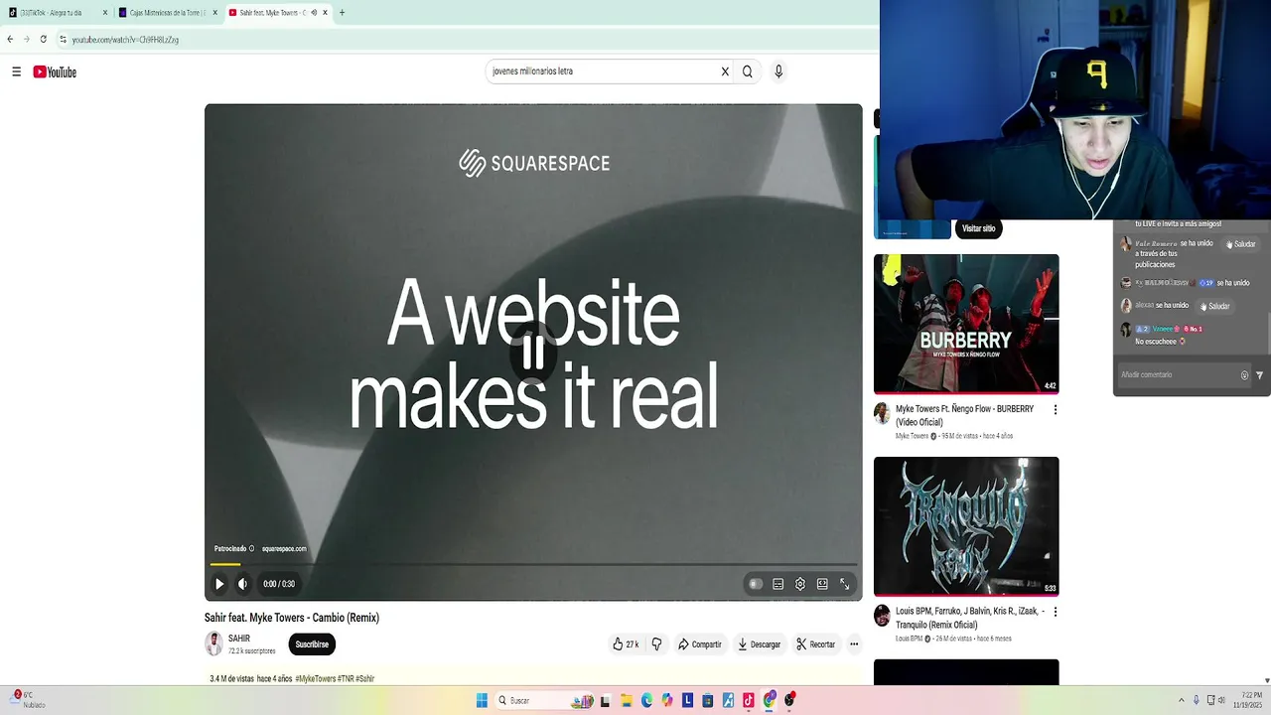Image resolution: width=1271 pixels, height=715 pixels.
Task: Click the #MykeTowers hashtag
Action: pyautogui.click(x=314, y=678)
